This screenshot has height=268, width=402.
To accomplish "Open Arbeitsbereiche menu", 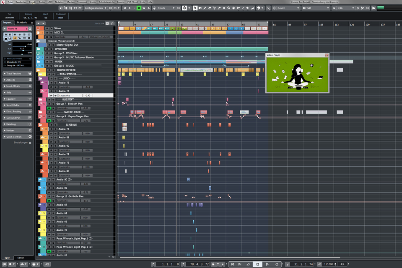I will [106, 2].
